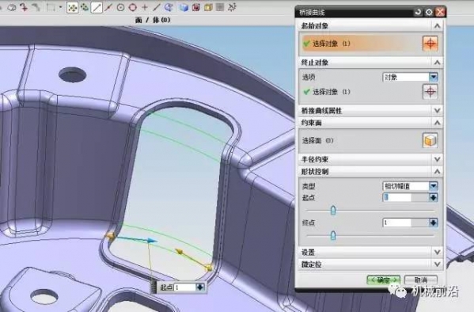Click the 选择面 (0) row
This screenshot has width=474, height=312.
tap(362, 140)
